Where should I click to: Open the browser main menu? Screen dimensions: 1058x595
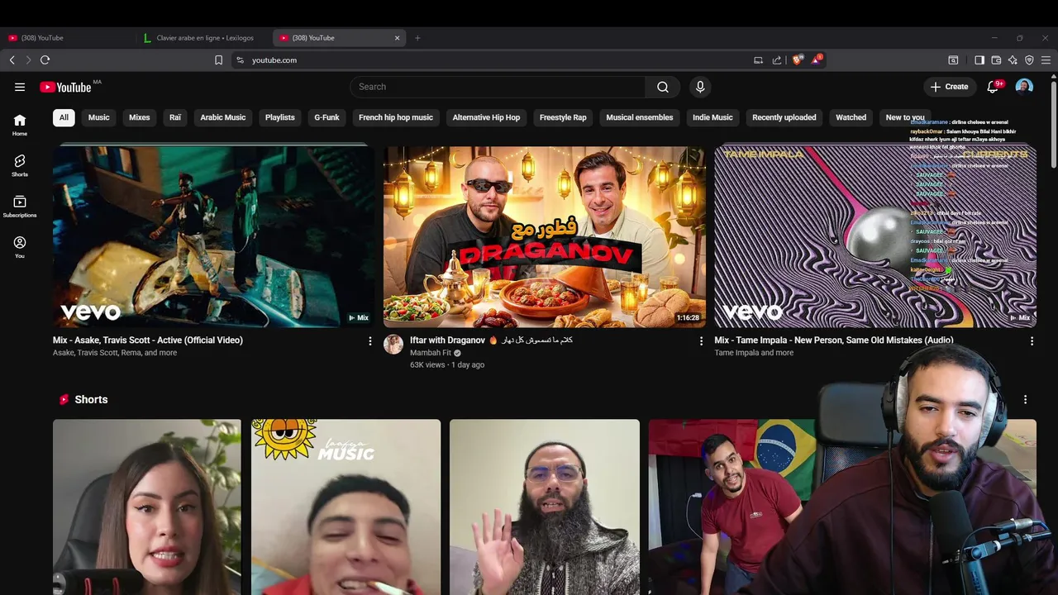point(1046,59)
